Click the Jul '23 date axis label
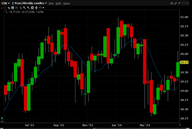The height and width of the screenshot is (129, 192). click(x=30, y=125)
